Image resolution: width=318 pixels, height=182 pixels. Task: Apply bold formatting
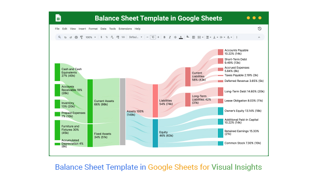(x=164, y=37)
